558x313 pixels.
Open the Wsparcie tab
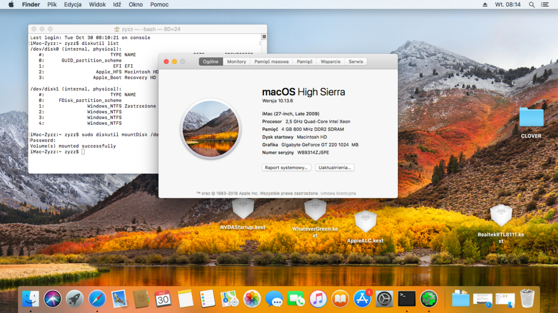pos(330,62)
